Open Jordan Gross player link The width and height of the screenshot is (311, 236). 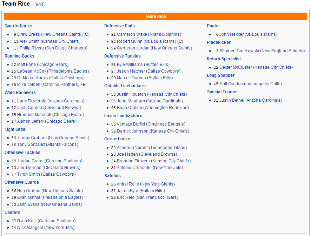coord(30,161)
